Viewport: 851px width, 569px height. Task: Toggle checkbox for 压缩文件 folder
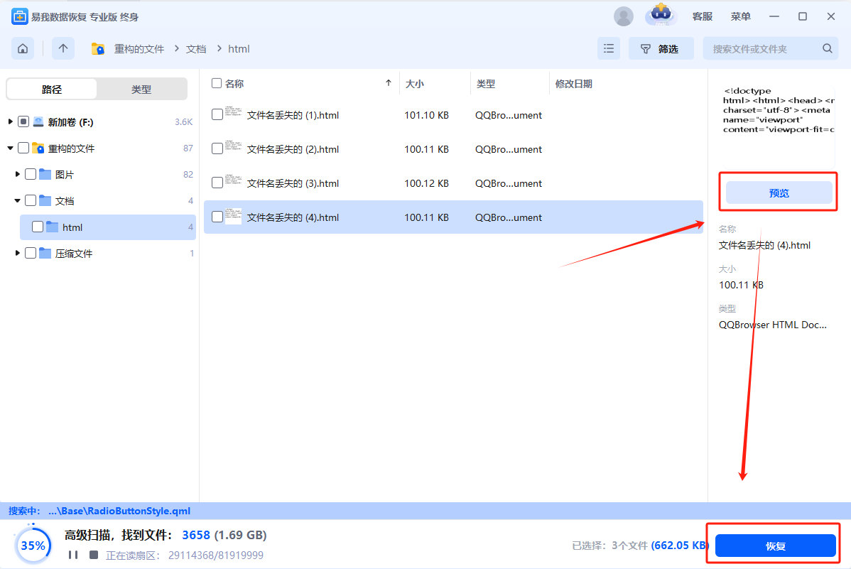click(31, 254)
